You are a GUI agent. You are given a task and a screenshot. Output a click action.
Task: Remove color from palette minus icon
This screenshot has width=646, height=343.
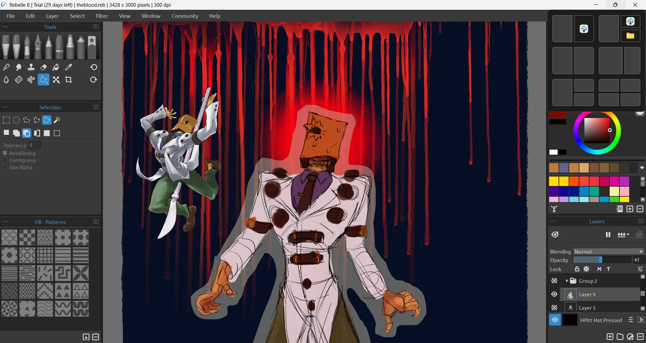click(640, 209)
